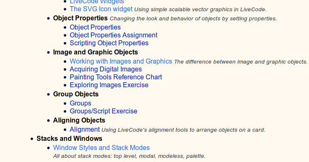Open the Groups link
The image size is (309, 162).
80,103
